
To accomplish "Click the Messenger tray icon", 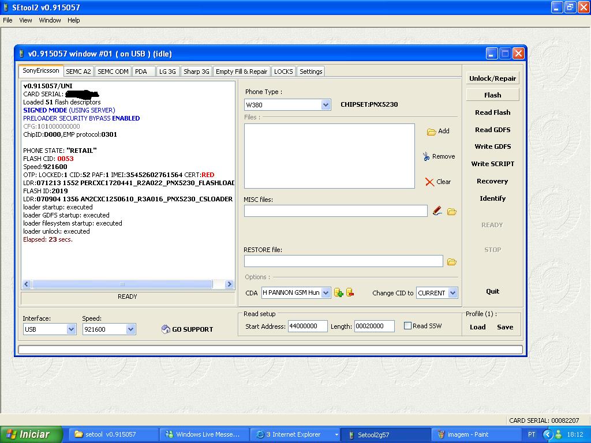I will click(x=559, y=434).
